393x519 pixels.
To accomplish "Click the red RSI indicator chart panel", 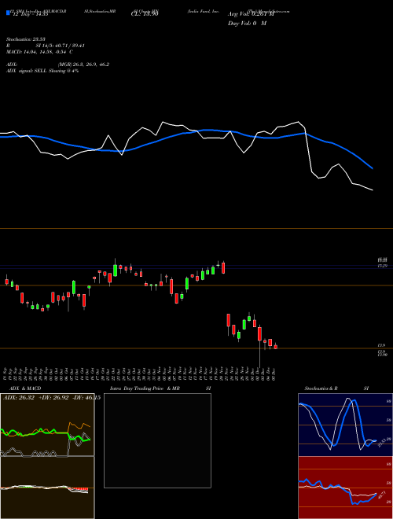I will (x=345, y=488).
